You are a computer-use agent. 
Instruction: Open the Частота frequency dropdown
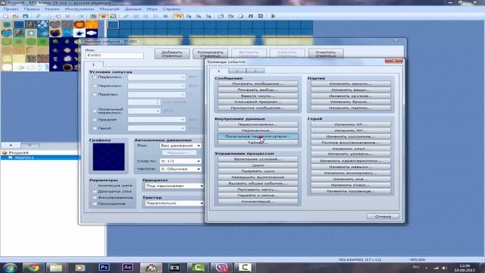180,169
